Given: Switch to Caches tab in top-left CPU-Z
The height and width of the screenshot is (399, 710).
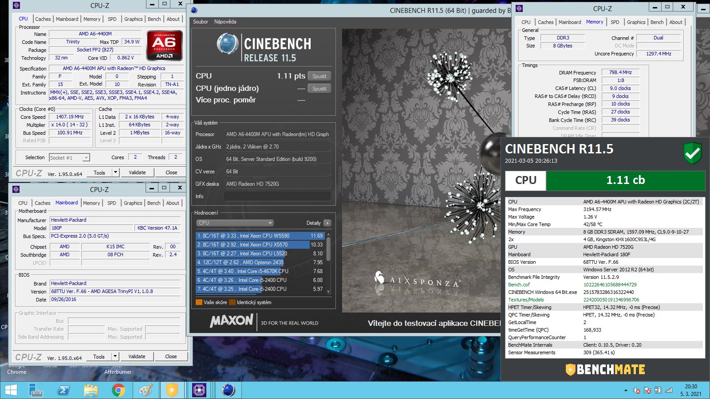Looking at the screenshot, I should [43, 19].
